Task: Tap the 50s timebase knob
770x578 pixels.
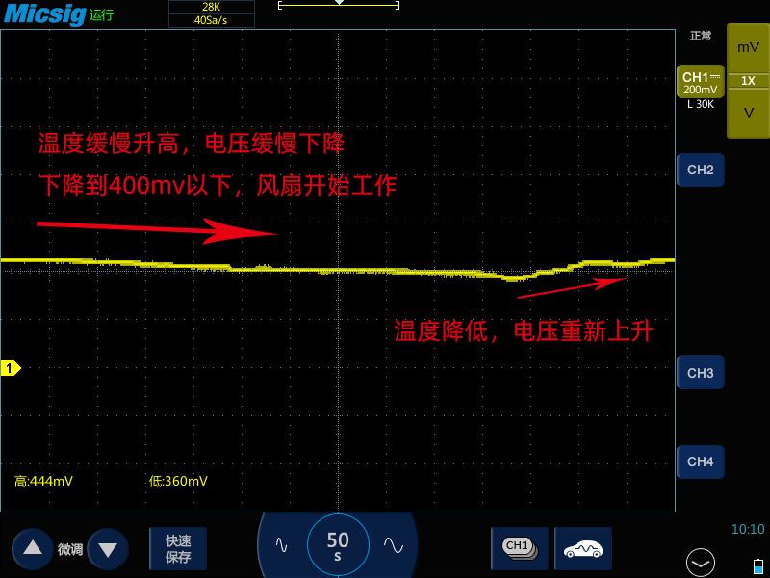Action: 337,542
